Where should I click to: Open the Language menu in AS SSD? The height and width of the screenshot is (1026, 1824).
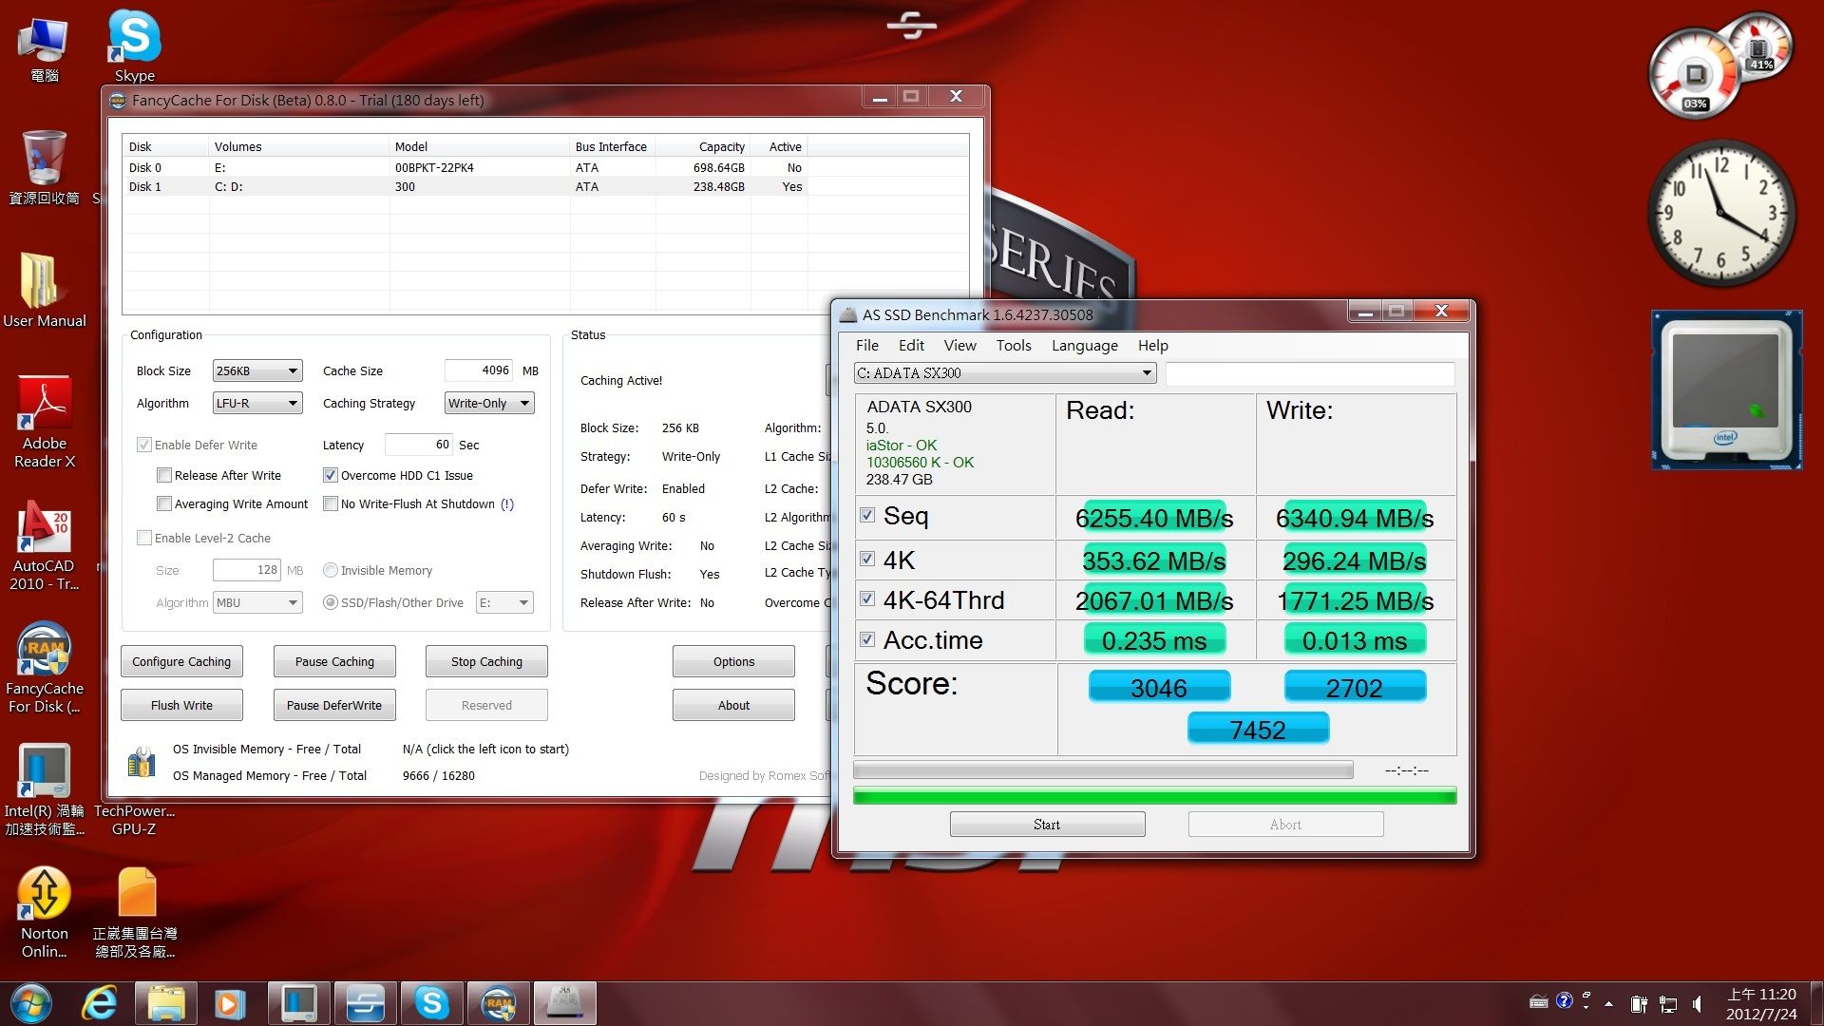1084,346
